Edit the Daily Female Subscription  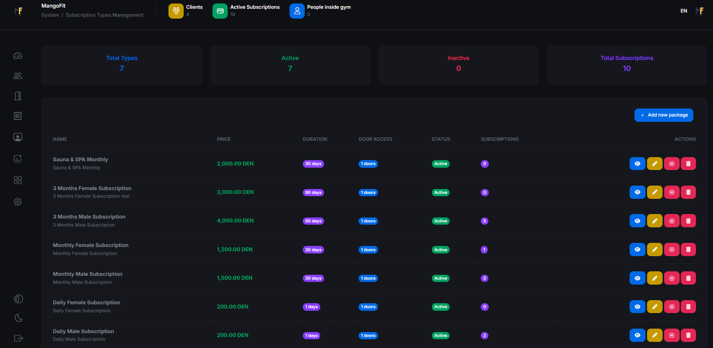click(x=655, y=307)
